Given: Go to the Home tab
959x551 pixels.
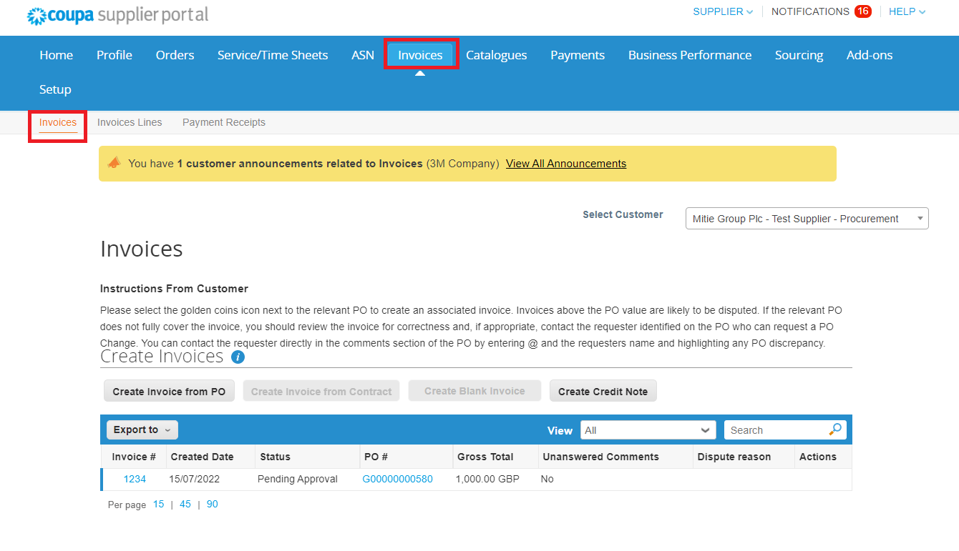Looking at the screenshot, I should tap(56, 55).
